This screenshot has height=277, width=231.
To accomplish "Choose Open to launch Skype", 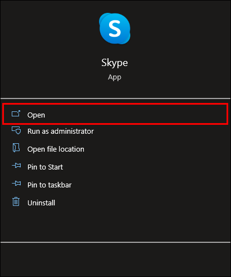I will [36, 115].
